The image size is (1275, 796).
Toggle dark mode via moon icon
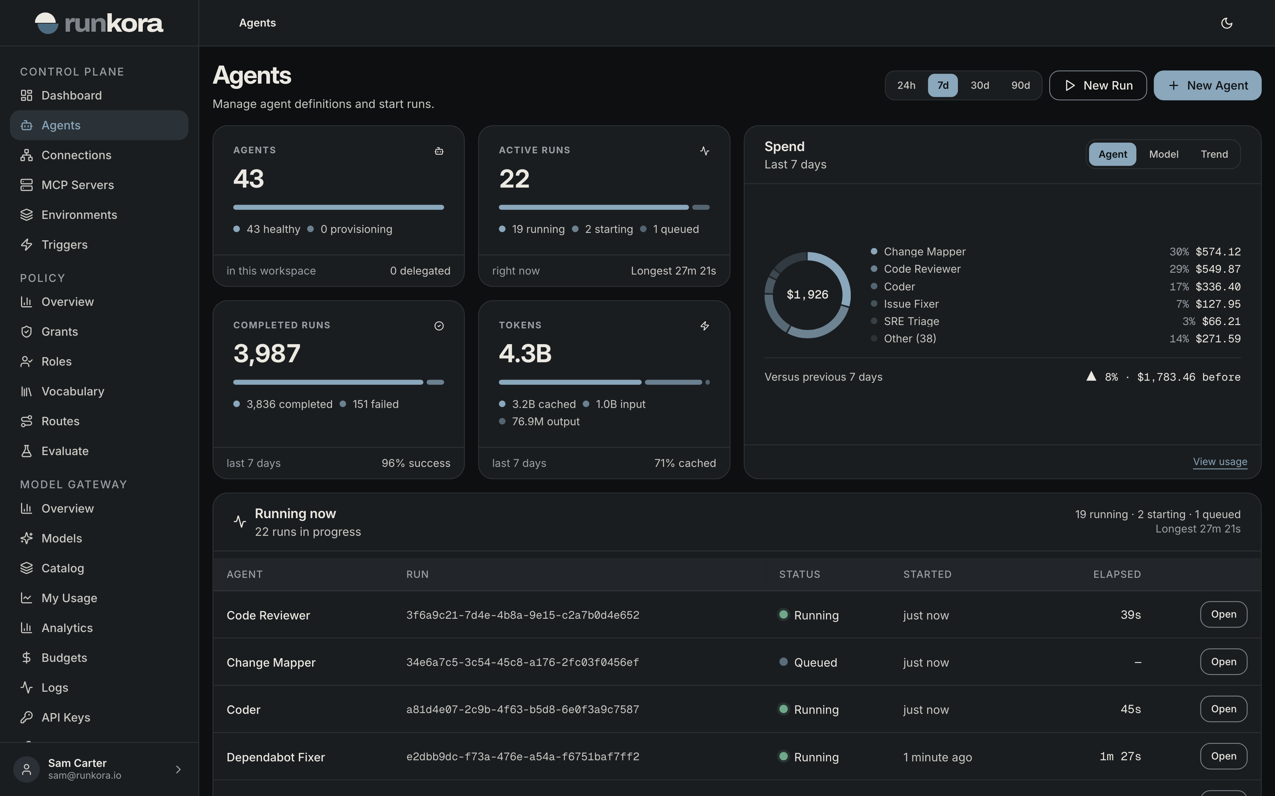pyautogui.click(x=1227, y=23)
